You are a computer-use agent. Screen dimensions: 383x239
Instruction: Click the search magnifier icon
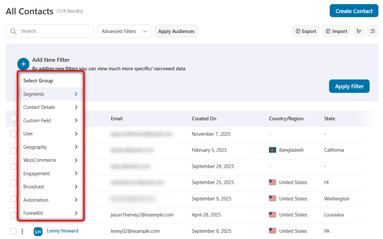click(x=13, y=31)
